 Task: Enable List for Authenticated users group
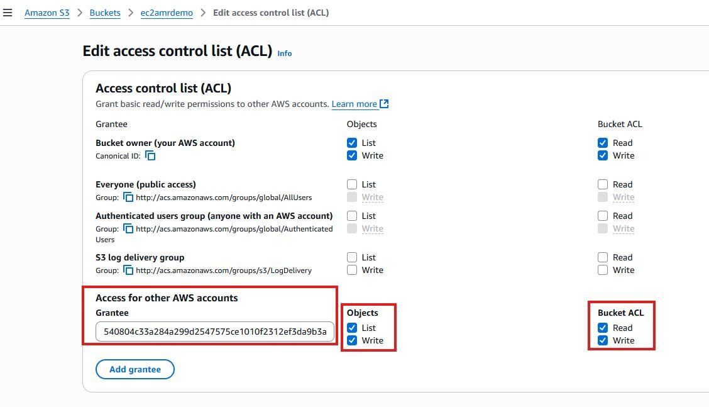(352, 216)
